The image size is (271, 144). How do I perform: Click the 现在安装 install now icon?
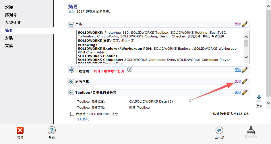(251, 130)
